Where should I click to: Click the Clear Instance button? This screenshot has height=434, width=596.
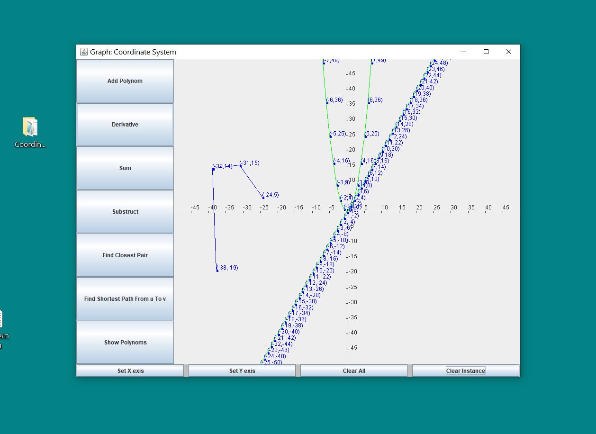(465, 370)
